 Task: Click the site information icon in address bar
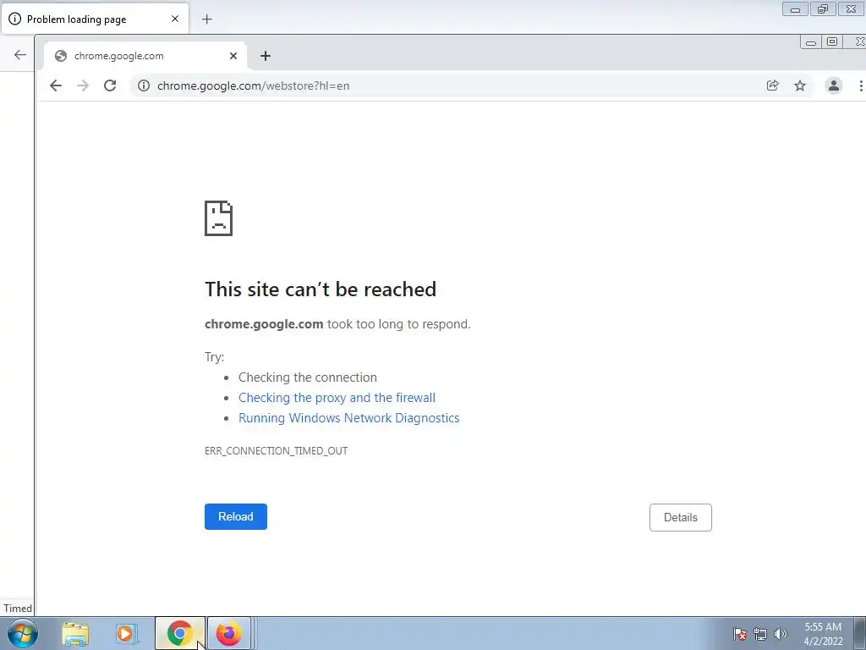(x=144, y=85)
